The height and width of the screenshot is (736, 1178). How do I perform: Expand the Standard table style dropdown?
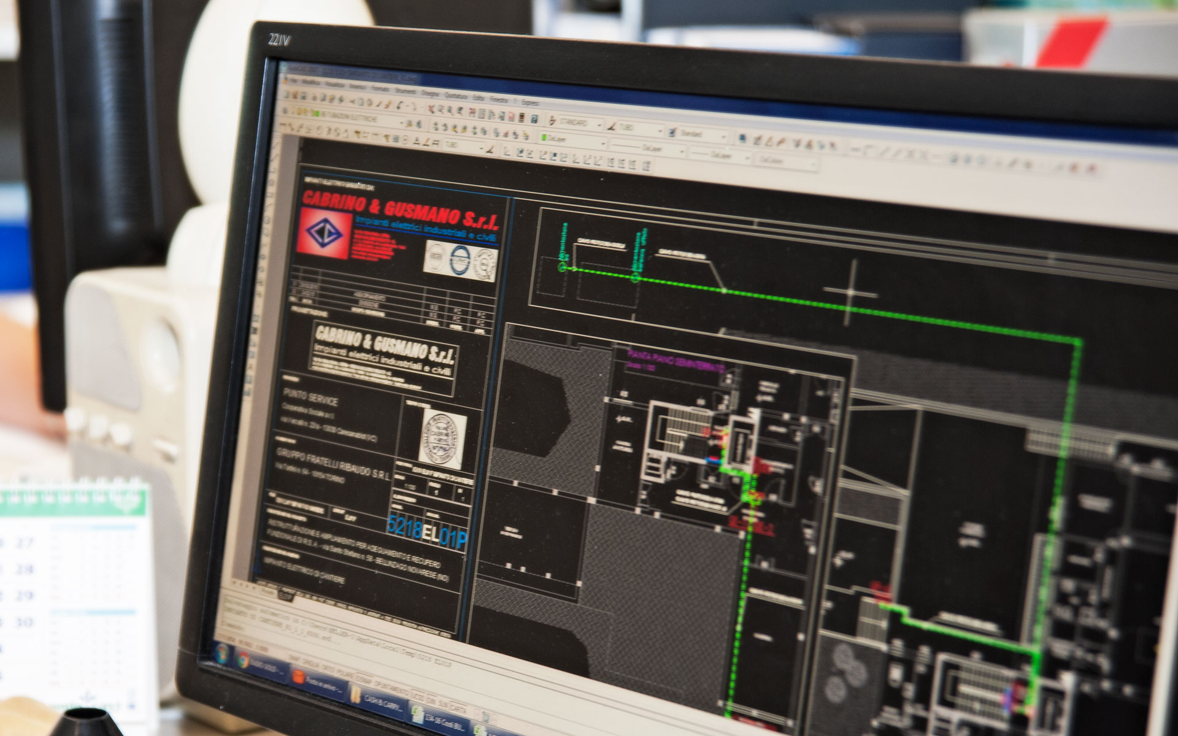(724, 136)
